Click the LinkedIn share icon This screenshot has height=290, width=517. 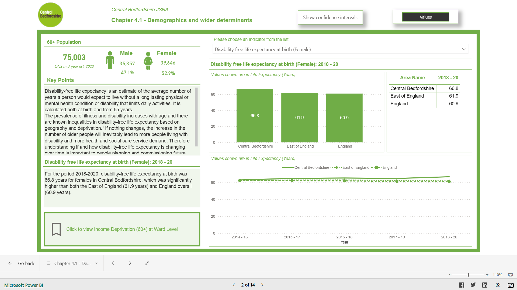(485, 285)
